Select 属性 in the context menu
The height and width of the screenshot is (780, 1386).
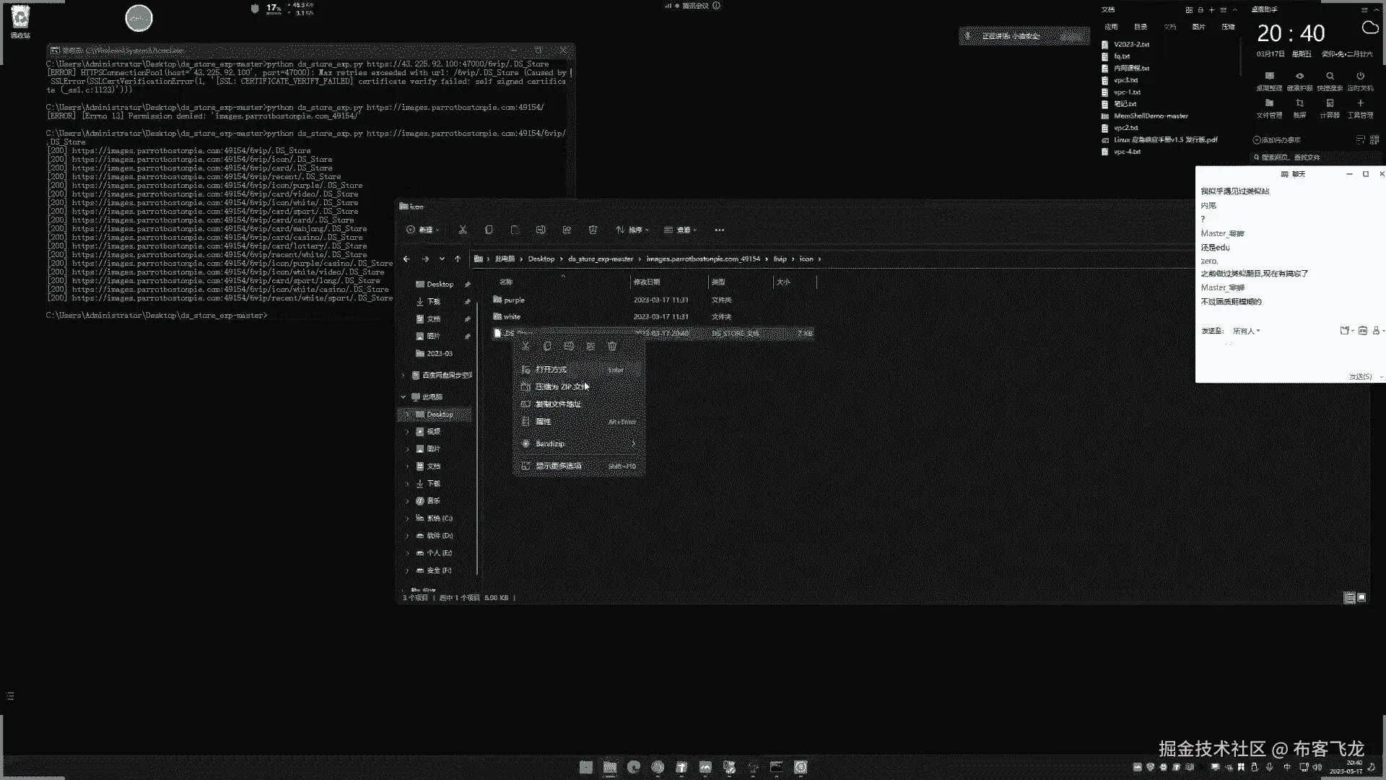543,422
